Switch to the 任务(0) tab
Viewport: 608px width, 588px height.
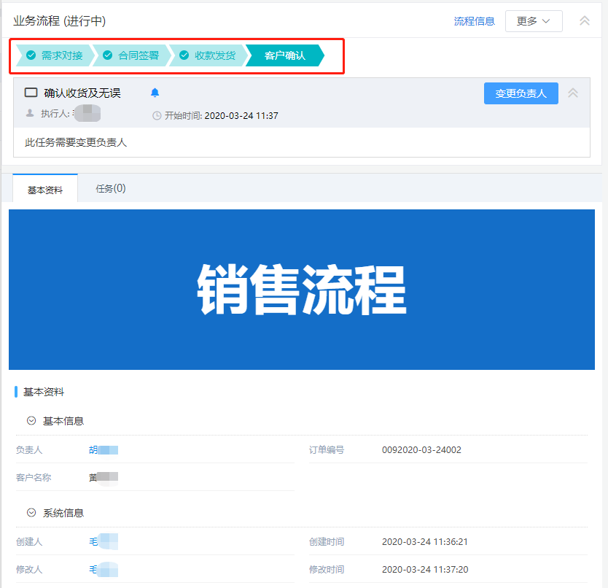tap(111, 188)
